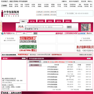Open 联系中华包装瓶网 link
This screenshot has width=94, height=94.
(x=74, y=1)
